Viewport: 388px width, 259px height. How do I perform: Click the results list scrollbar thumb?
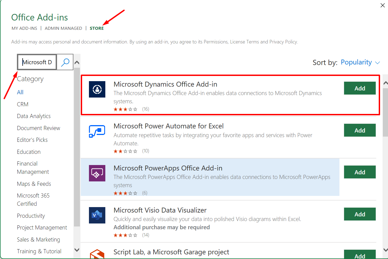386,112
